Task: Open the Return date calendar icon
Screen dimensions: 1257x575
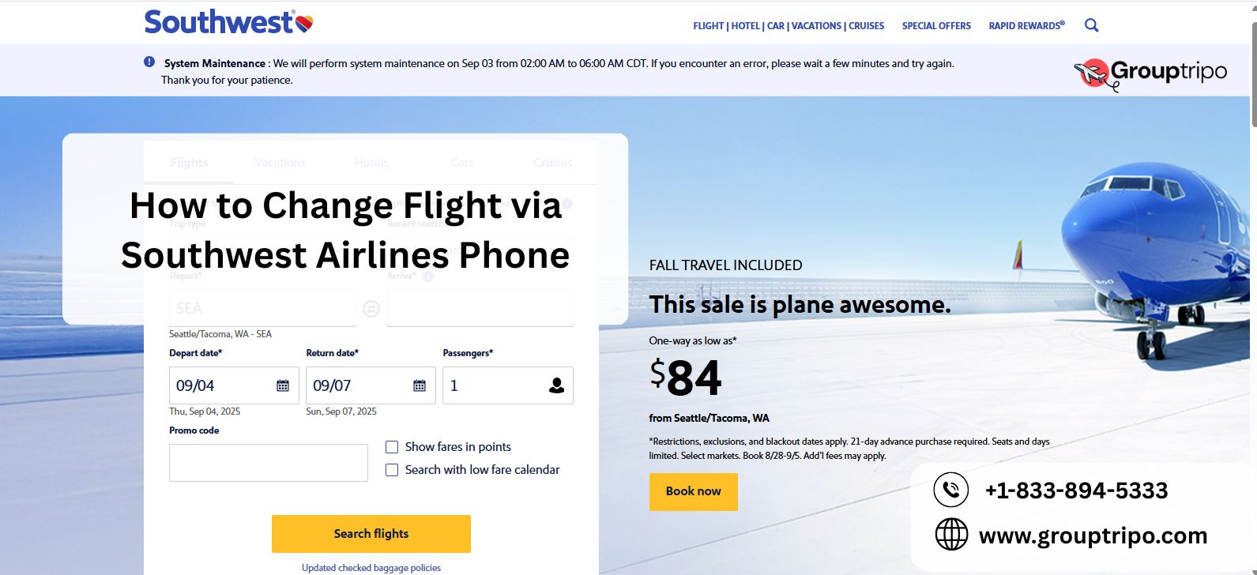Action: (421, 385)
